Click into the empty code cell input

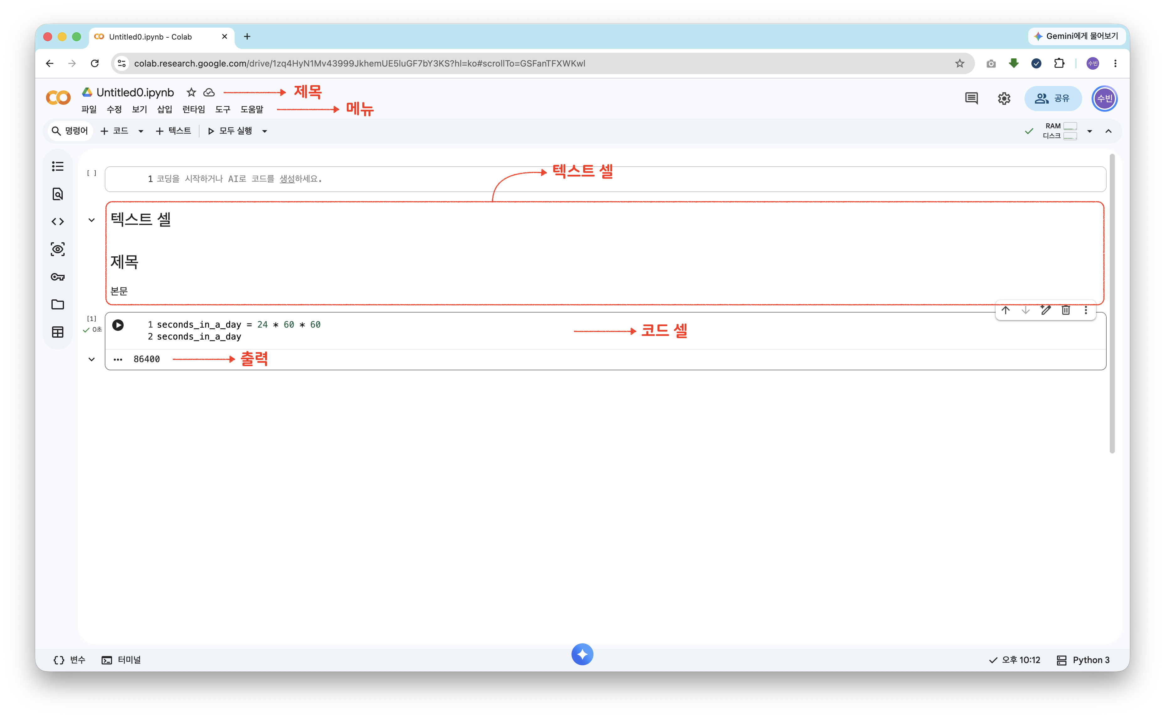pos(605,179)
